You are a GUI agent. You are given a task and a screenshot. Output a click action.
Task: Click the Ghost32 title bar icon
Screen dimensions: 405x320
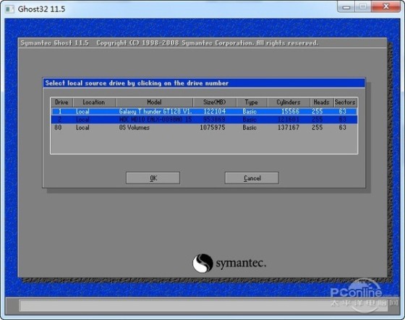[10, 9]
